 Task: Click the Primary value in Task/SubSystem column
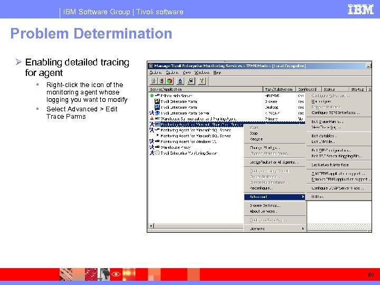(271, 119)
